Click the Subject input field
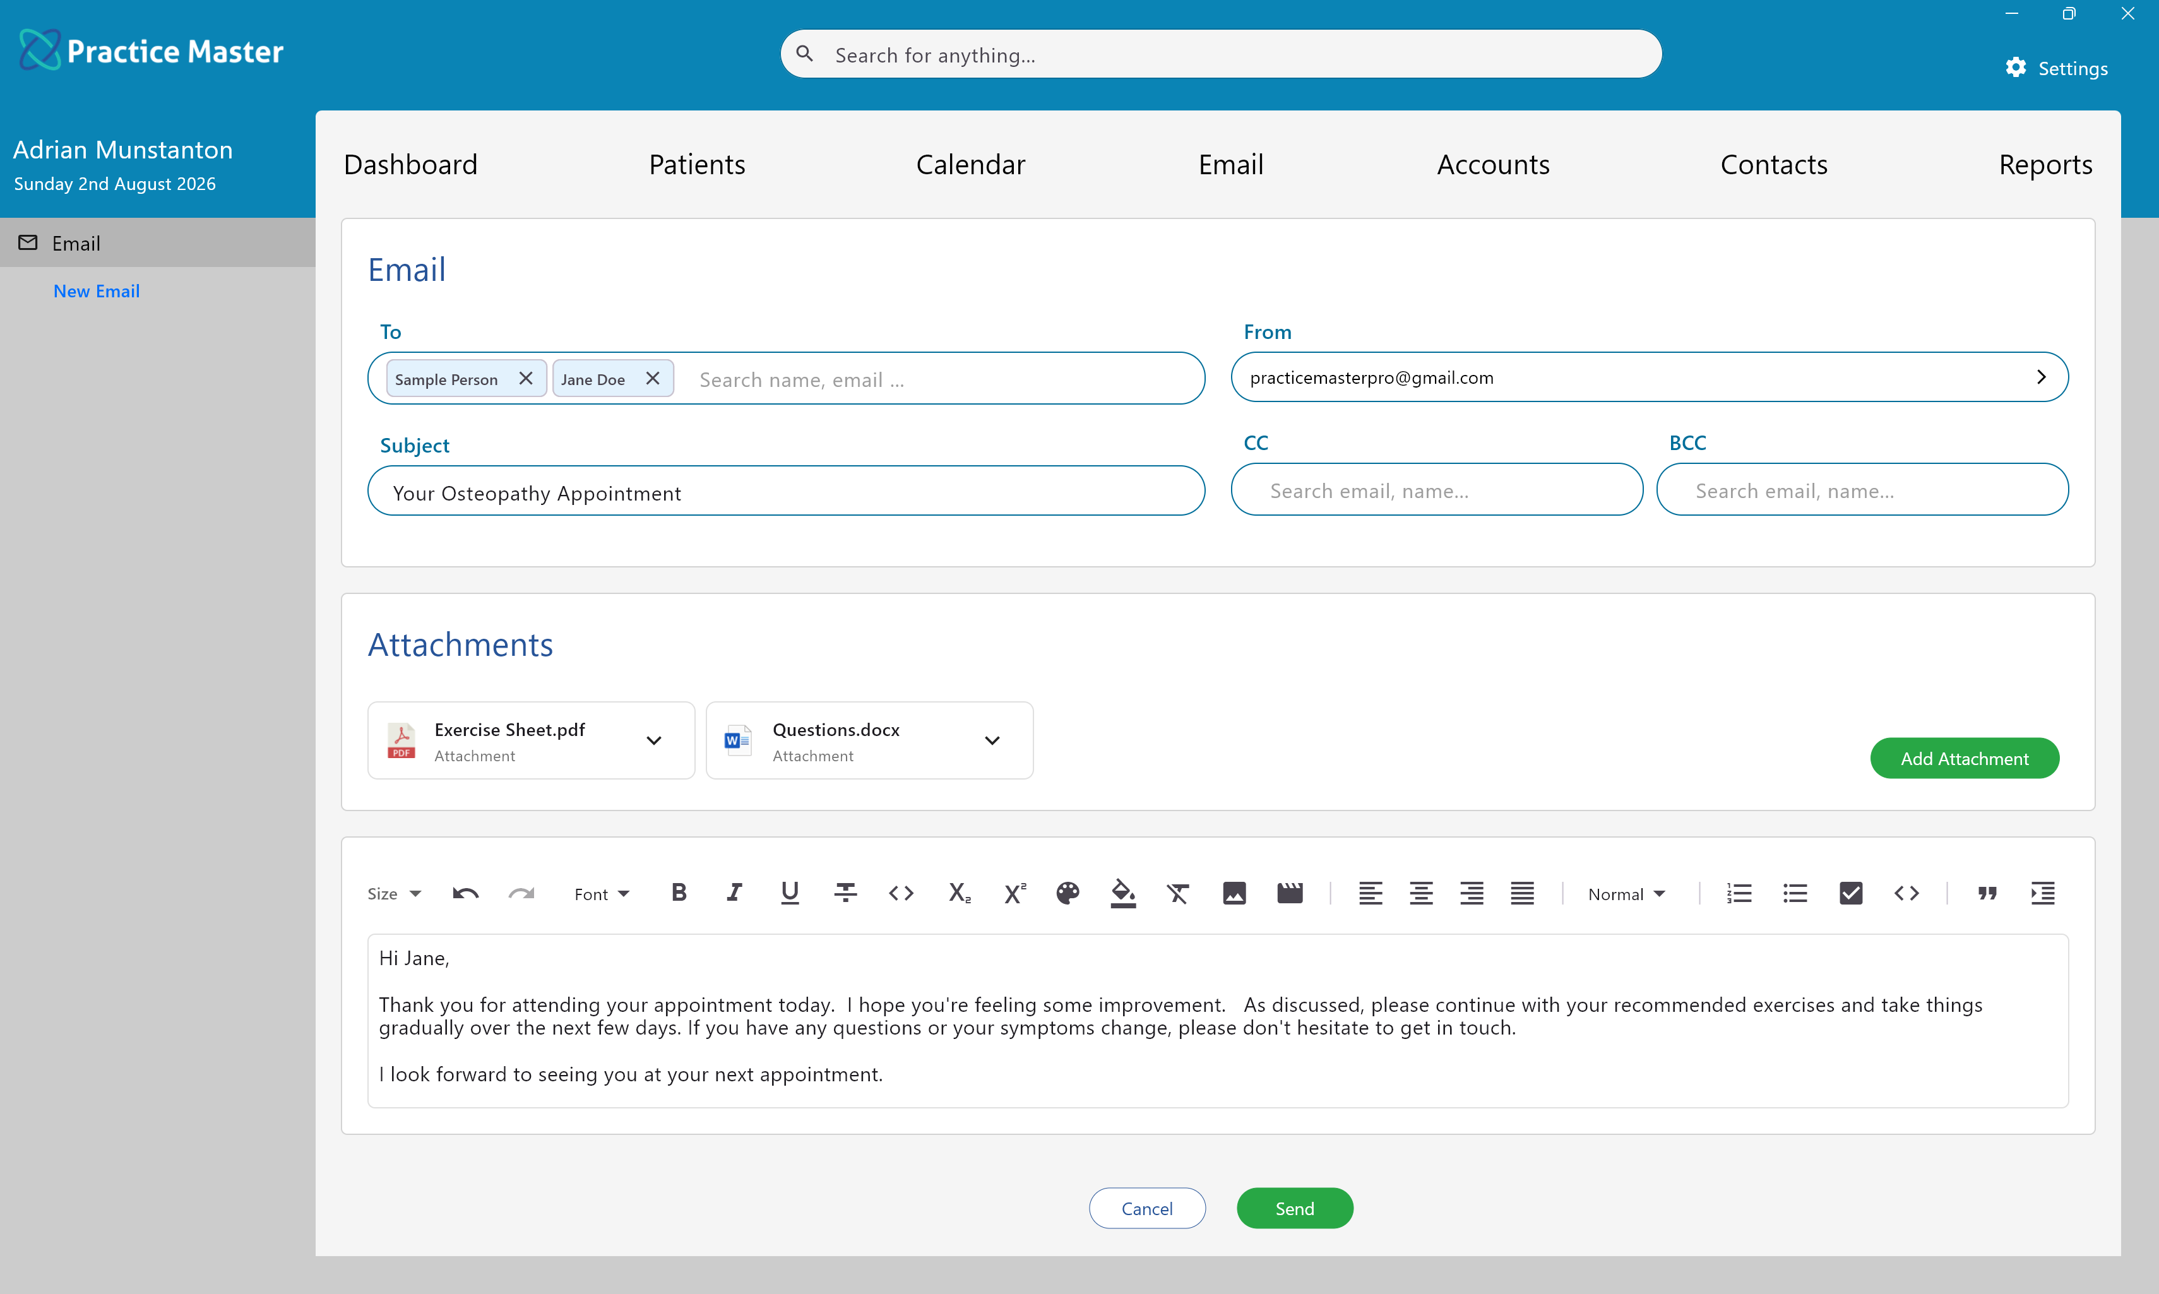Viewport: 2159px width, 1294px height. 787,491
